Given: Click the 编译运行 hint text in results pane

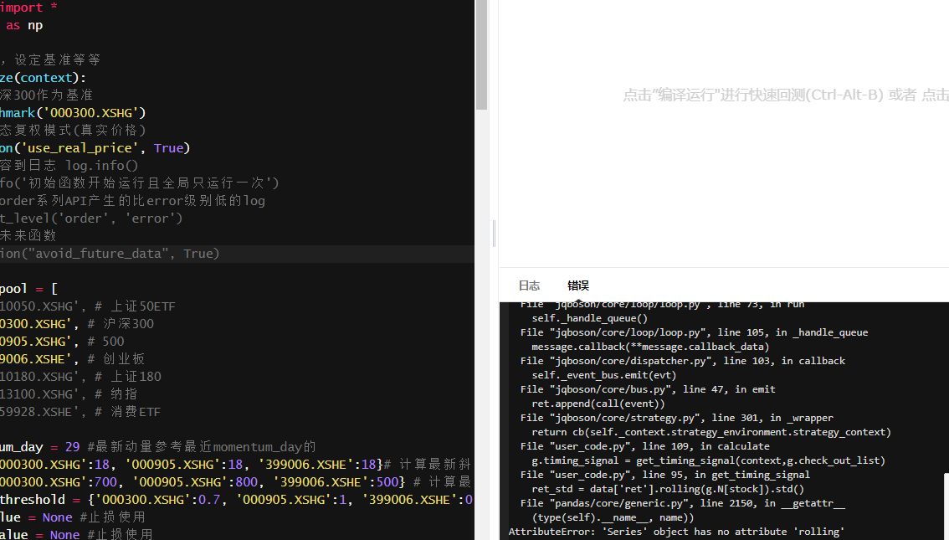Looking at the screenshot, I should 786,95.
